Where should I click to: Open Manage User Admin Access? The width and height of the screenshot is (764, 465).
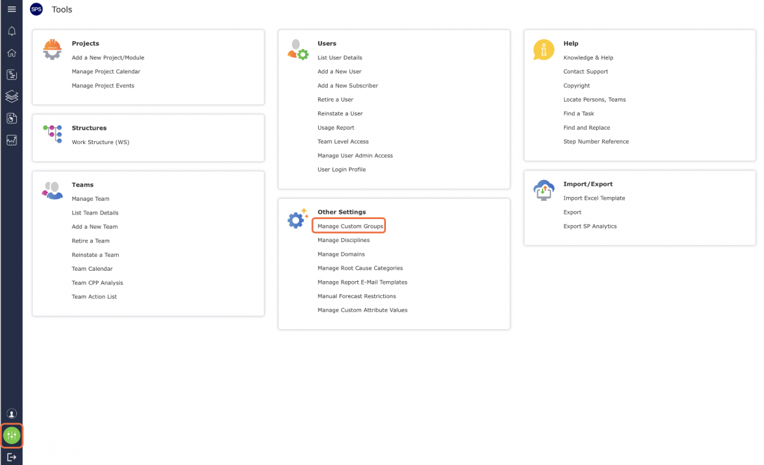coord(355,156)
